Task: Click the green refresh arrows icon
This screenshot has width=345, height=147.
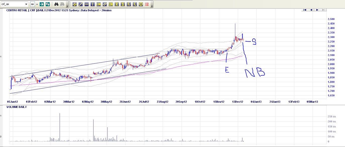Action: pyautogui.click(x=47, y=4)
